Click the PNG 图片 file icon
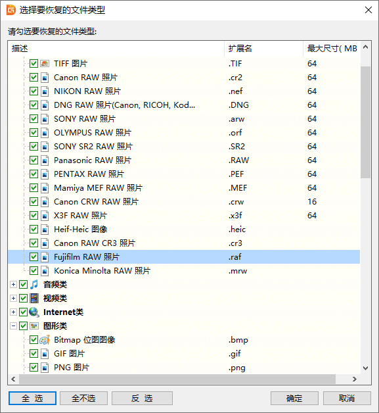This screenshot has width=379, height=413. tap(45, 368)
